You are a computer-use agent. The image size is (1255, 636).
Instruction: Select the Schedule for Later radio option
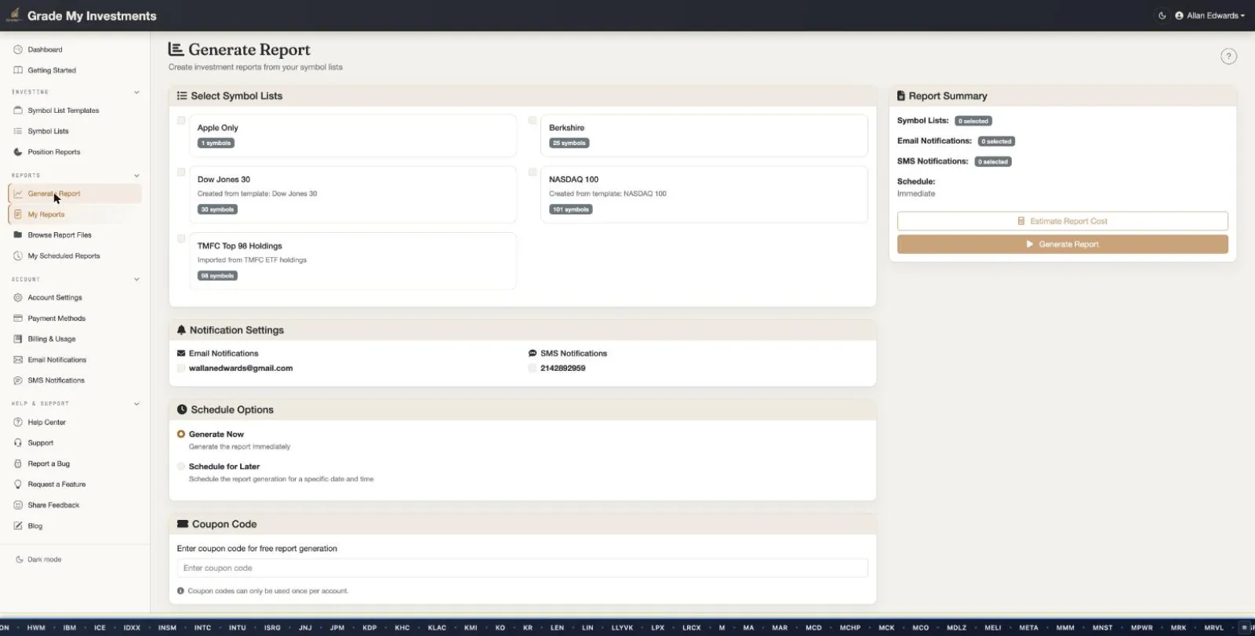coord(181,467)
